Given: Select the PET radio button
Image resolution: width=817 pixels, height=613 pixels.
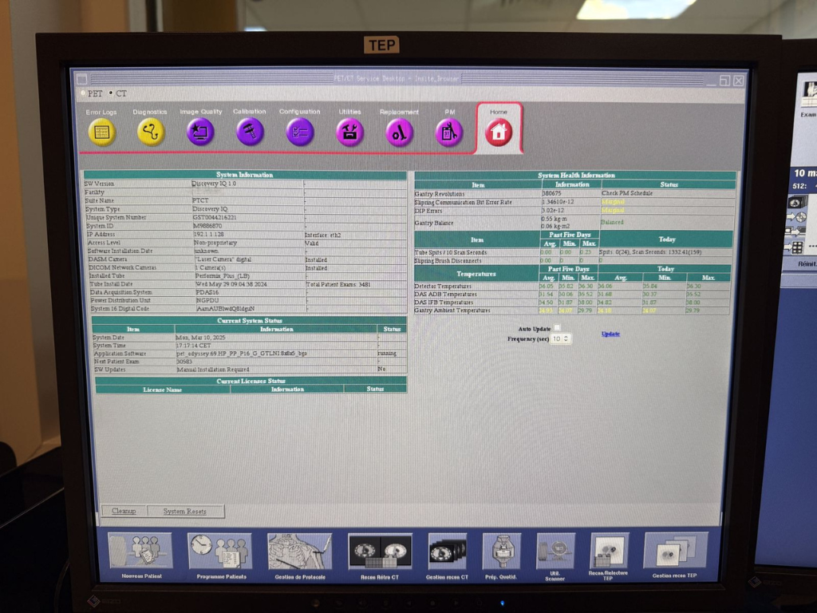Looking at the screenshot, I should 83,94.
